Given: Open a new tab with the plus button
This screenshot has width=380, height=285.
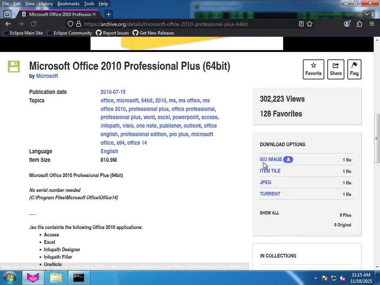Looking at the screenshot, I should click(x=109, y=14).
